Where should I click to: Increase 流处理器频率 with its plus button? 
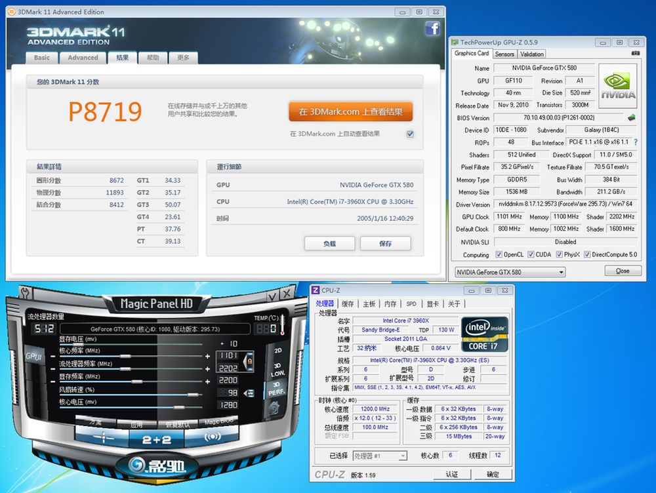(x=207, y=369)
